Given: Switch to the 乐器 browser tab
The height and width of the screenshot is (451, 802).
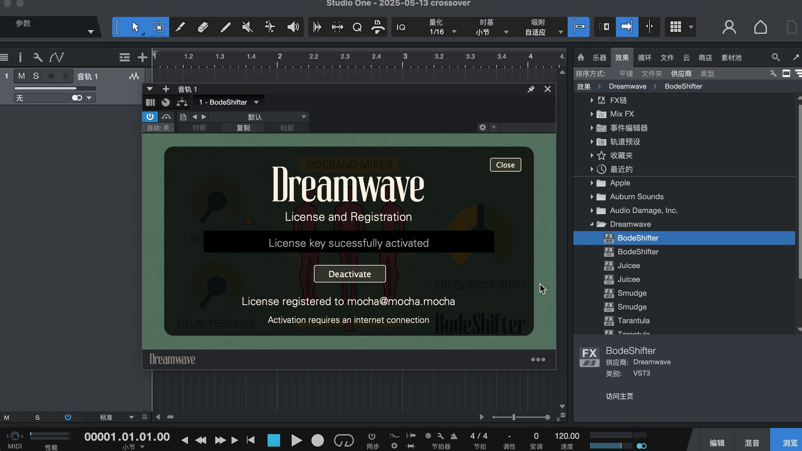Looking at the screenshot, I should [x=599, y=58].
